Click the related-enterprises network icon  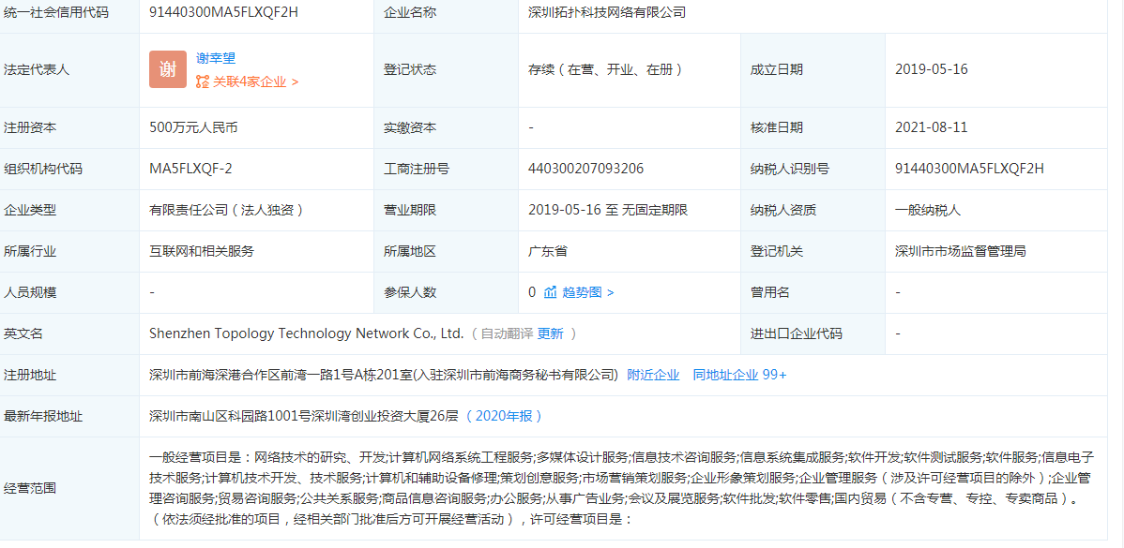(x=202, y=81)
